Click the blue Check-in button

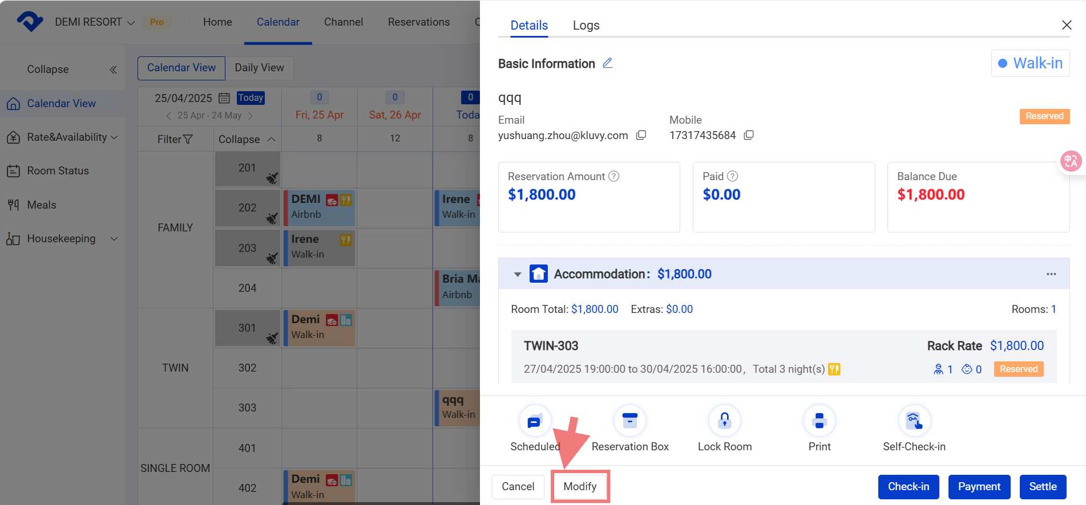(909, 487)
